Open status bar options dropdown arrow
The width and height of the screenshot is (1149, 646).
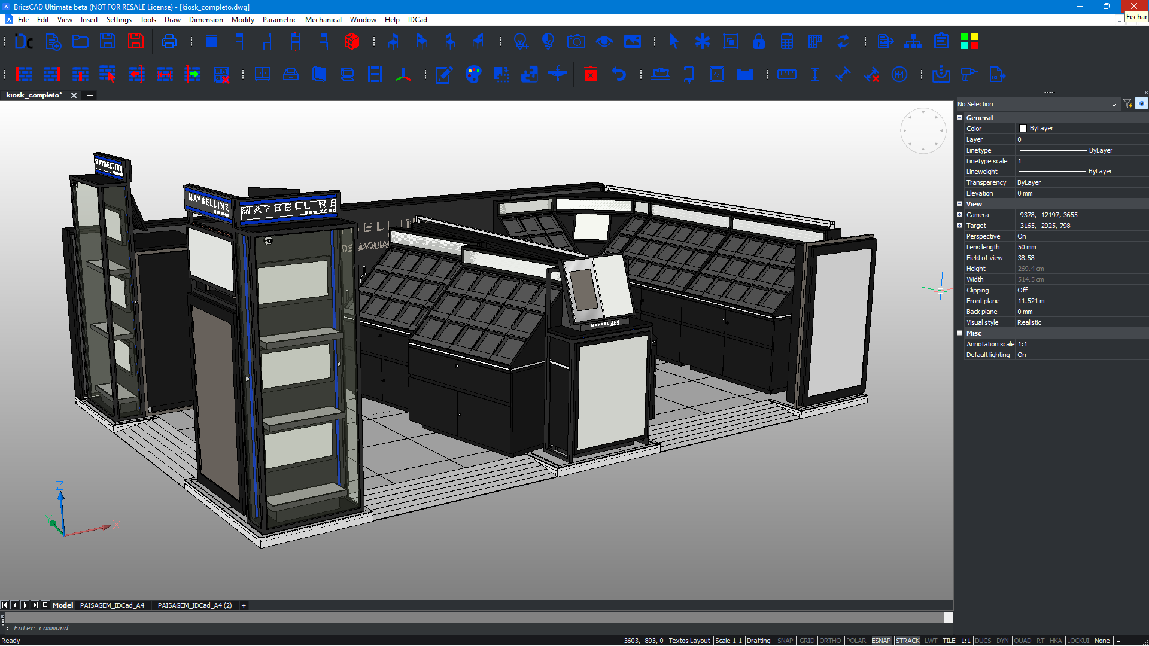click(1118, 641)
